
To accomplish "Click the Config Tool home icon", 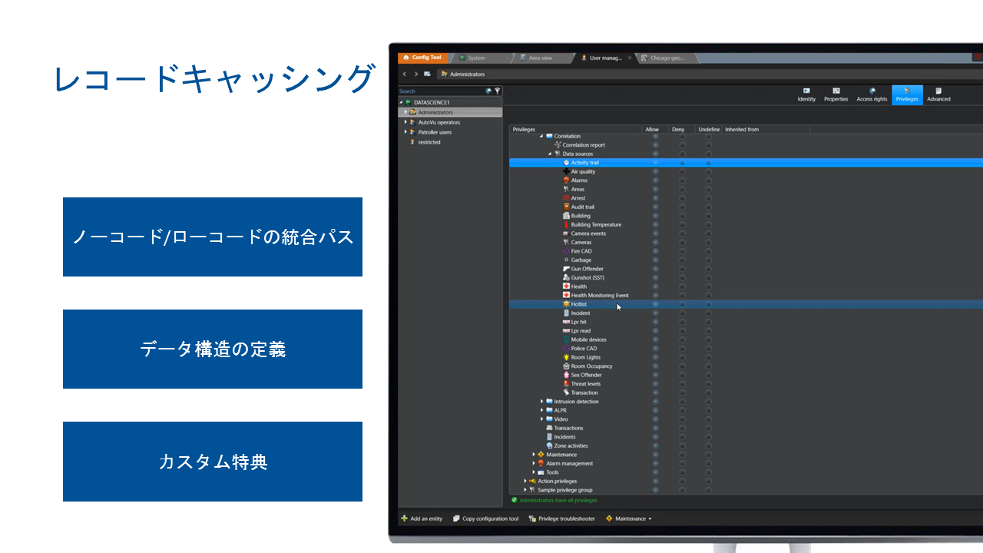I will tap(405, 58).
